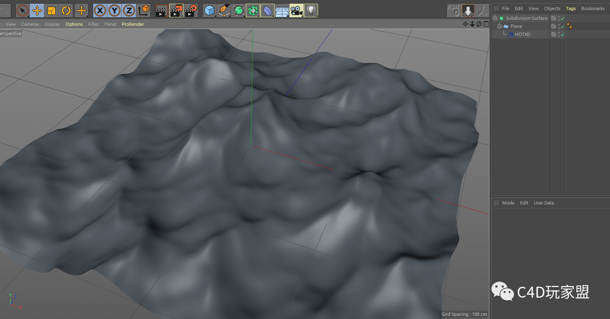Open Edit Render Settings
Viewport: 610px width, 319px height.
[191, 10]
